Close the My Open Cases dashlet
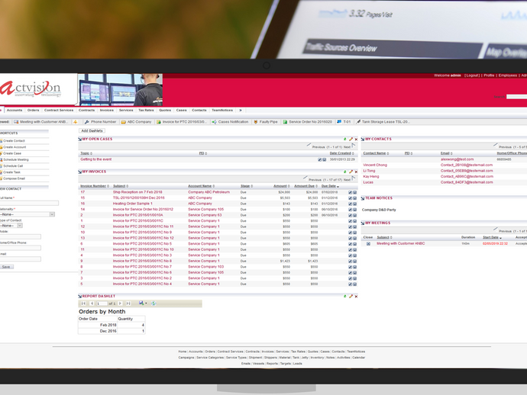Screen dimensions: 527x395 click(356, 139)
